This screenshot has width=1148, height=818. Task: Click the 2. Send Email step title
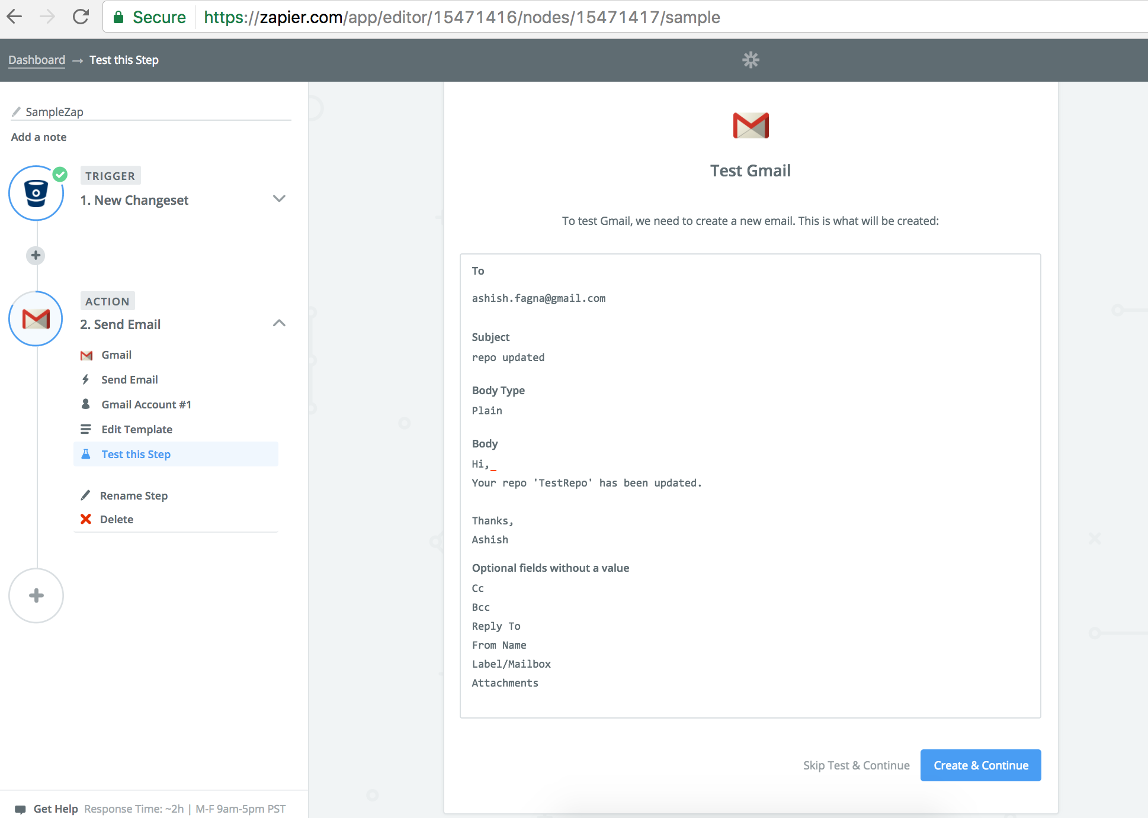(120, 324)
